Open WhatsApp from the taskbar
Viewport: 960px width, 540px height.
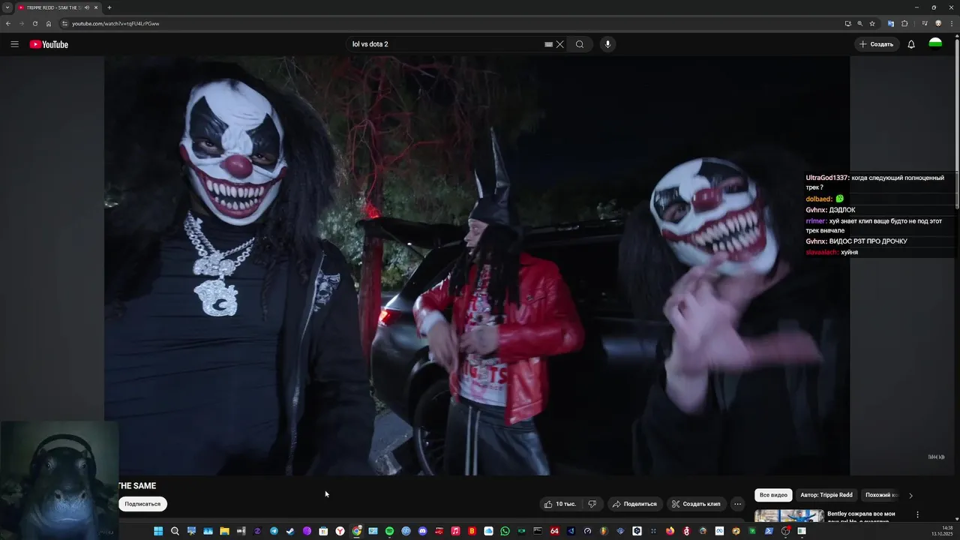(x=505, y=531)
